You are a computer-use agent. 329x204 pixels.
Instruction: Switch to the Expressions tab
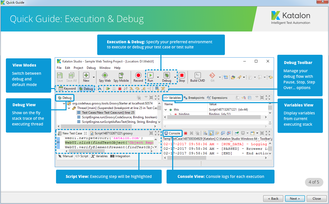point(217,98)
